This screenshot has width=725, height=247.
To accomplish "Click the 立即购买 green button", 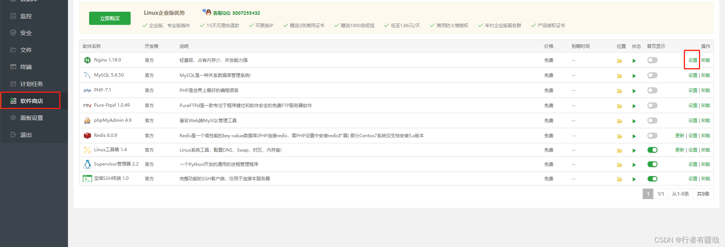I will tap(110, 18).
